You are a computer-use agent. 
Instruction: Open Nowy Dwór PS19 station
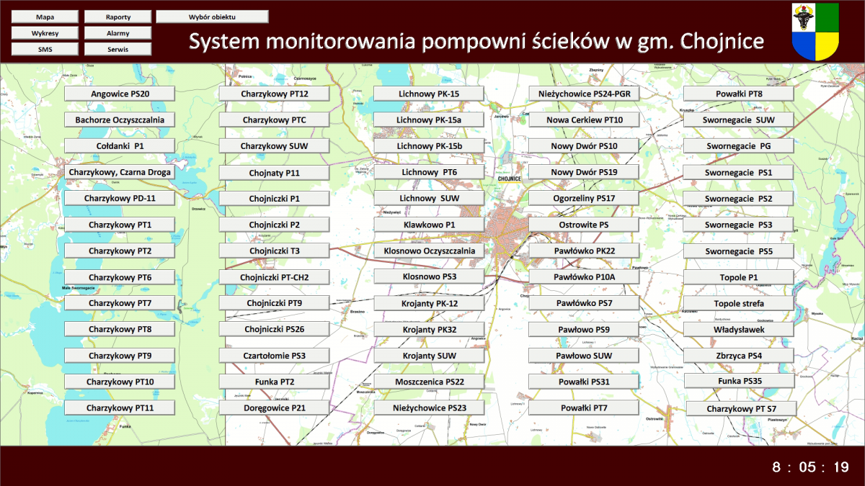(x=585, y=172)
